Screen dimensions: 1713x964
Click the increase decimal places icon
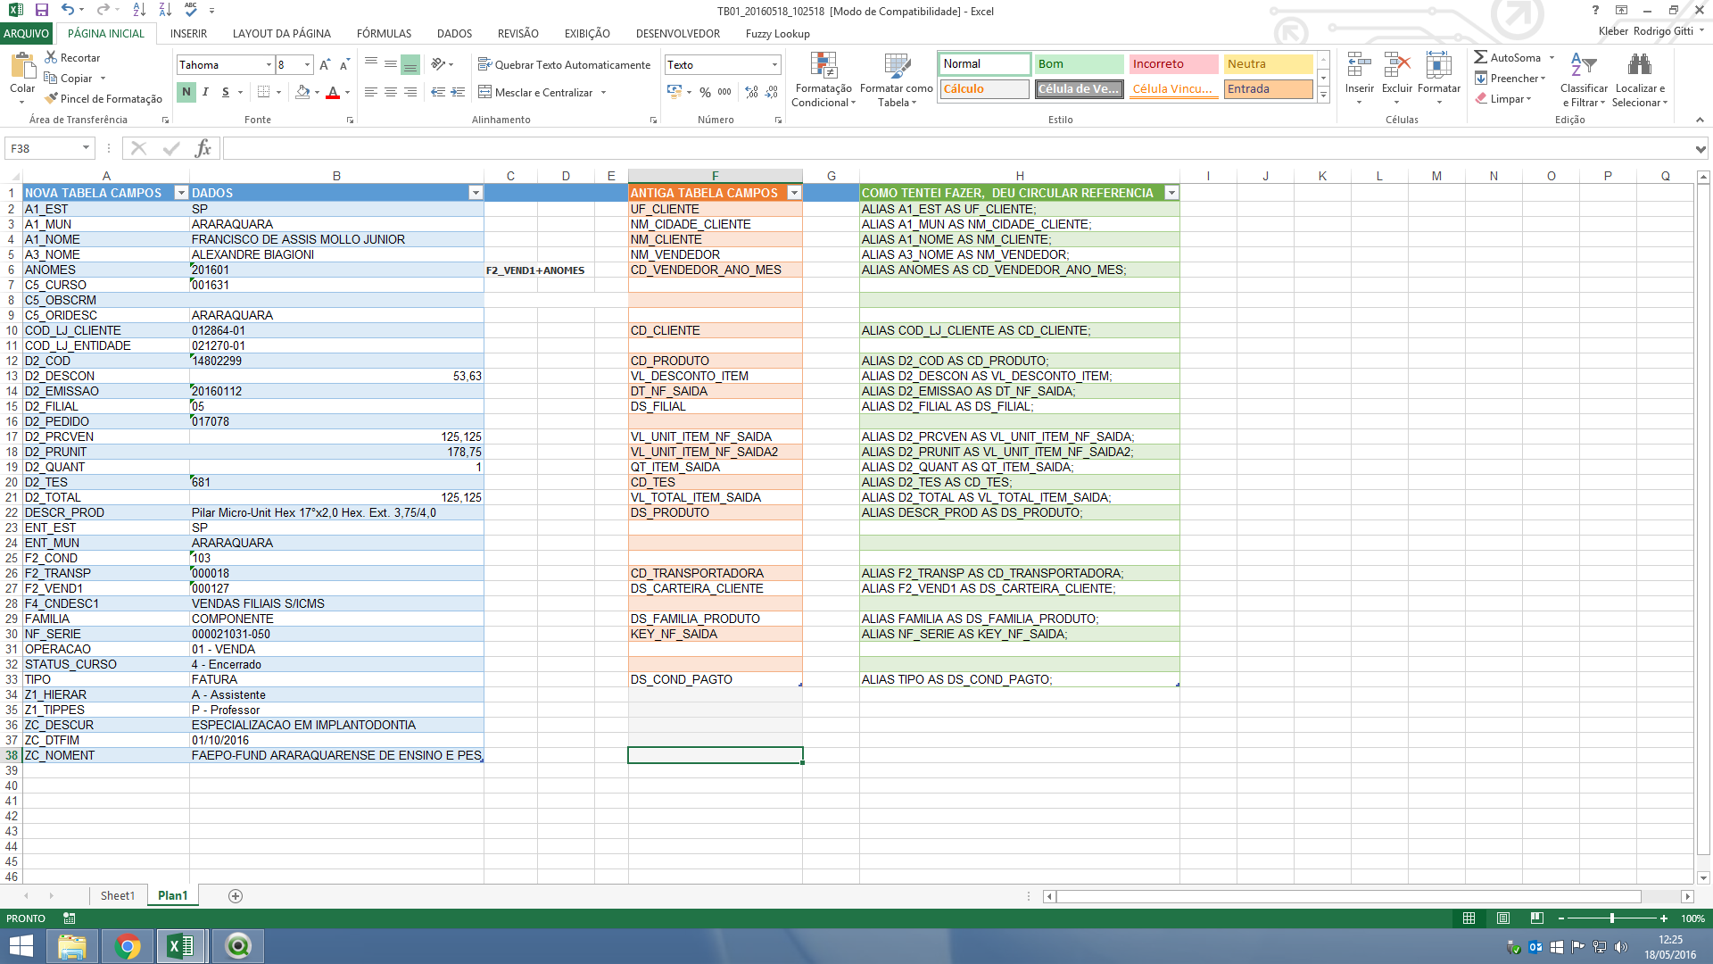coord(751,92)
